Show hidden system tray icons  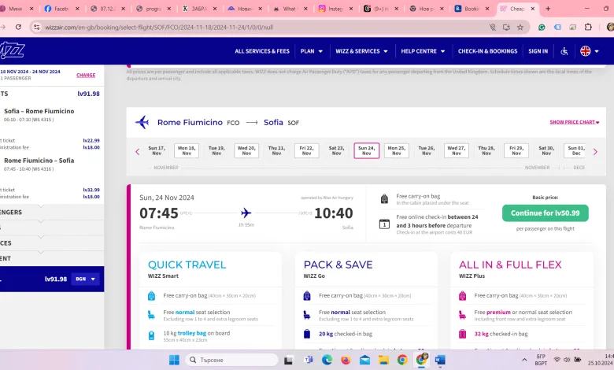[x=524, y=360]
